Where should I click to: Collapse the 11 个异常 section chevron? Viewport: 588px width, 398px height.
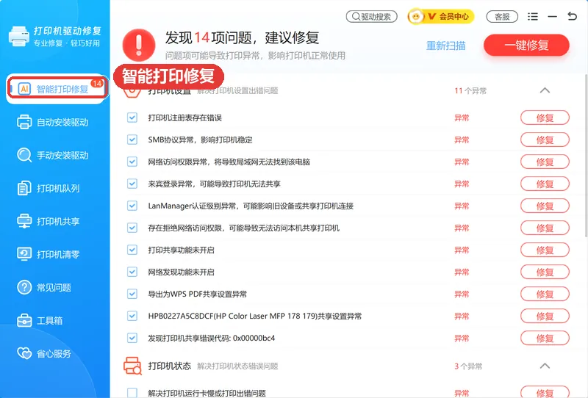545,90
